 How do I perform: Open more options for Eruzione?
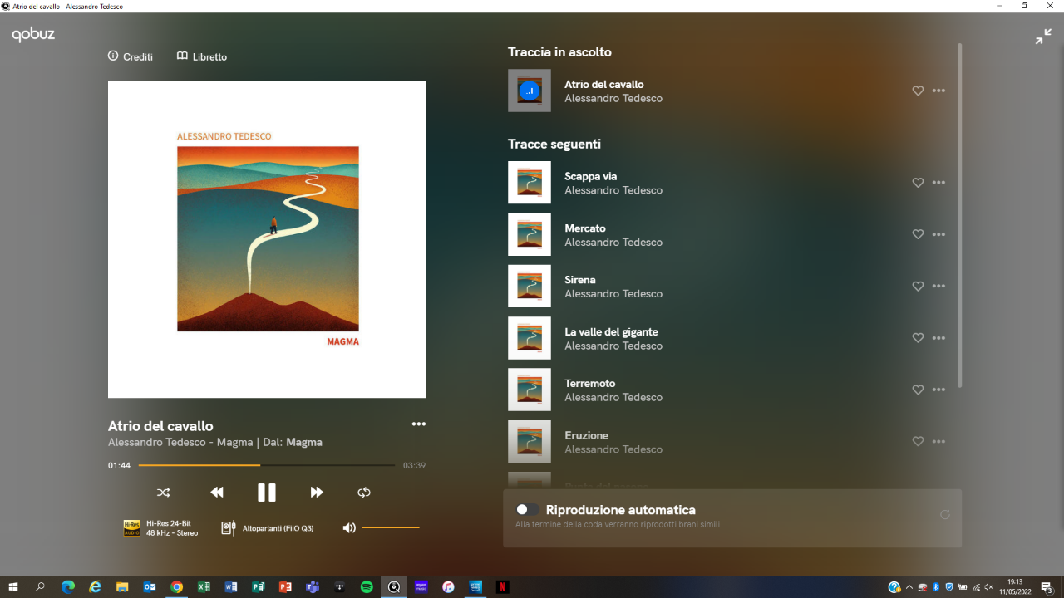(x=938, y=442)
